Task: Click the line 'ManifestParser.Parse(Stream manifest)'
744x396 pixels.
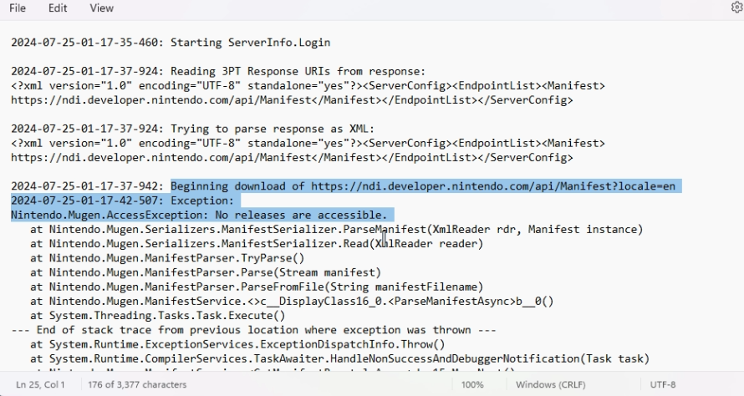Action: tap(206, 272)
